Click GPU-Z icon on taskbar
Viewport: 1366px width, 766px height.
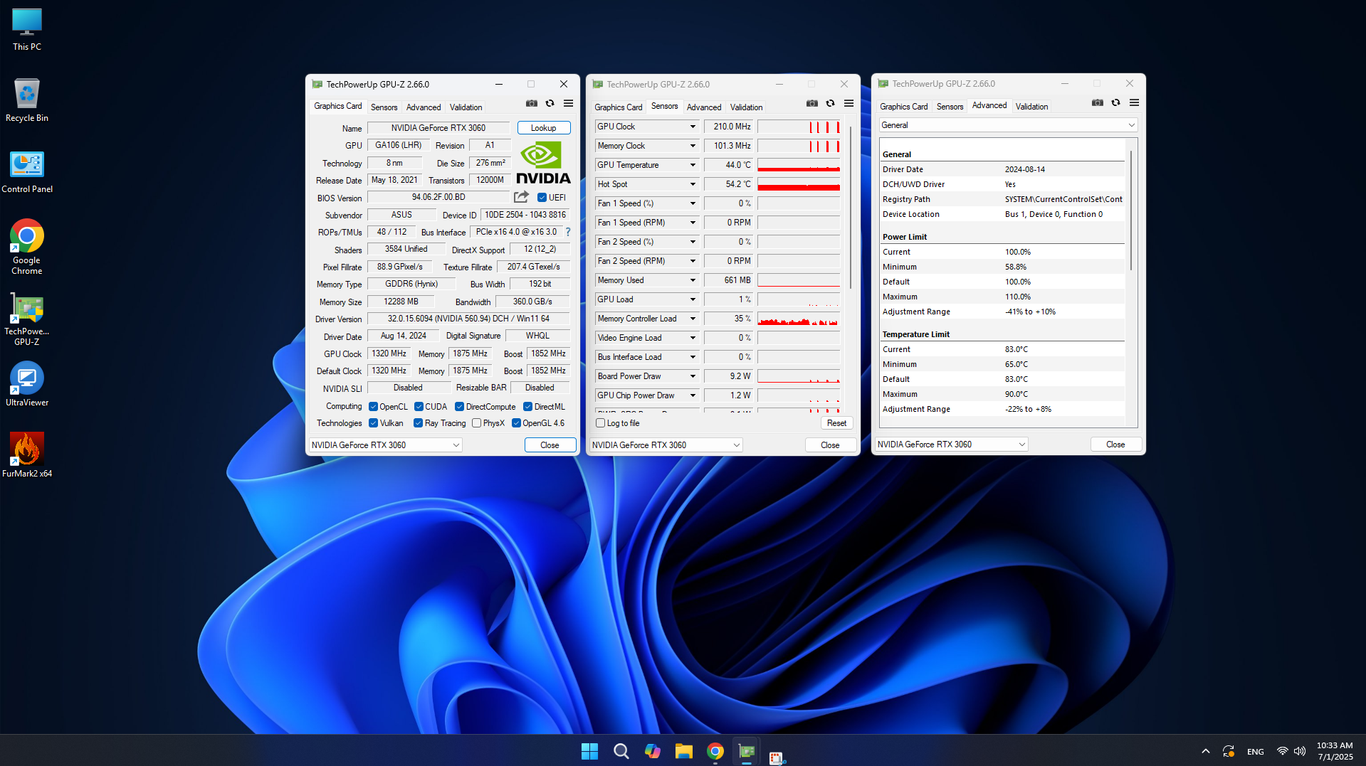(x=747, y=751)
